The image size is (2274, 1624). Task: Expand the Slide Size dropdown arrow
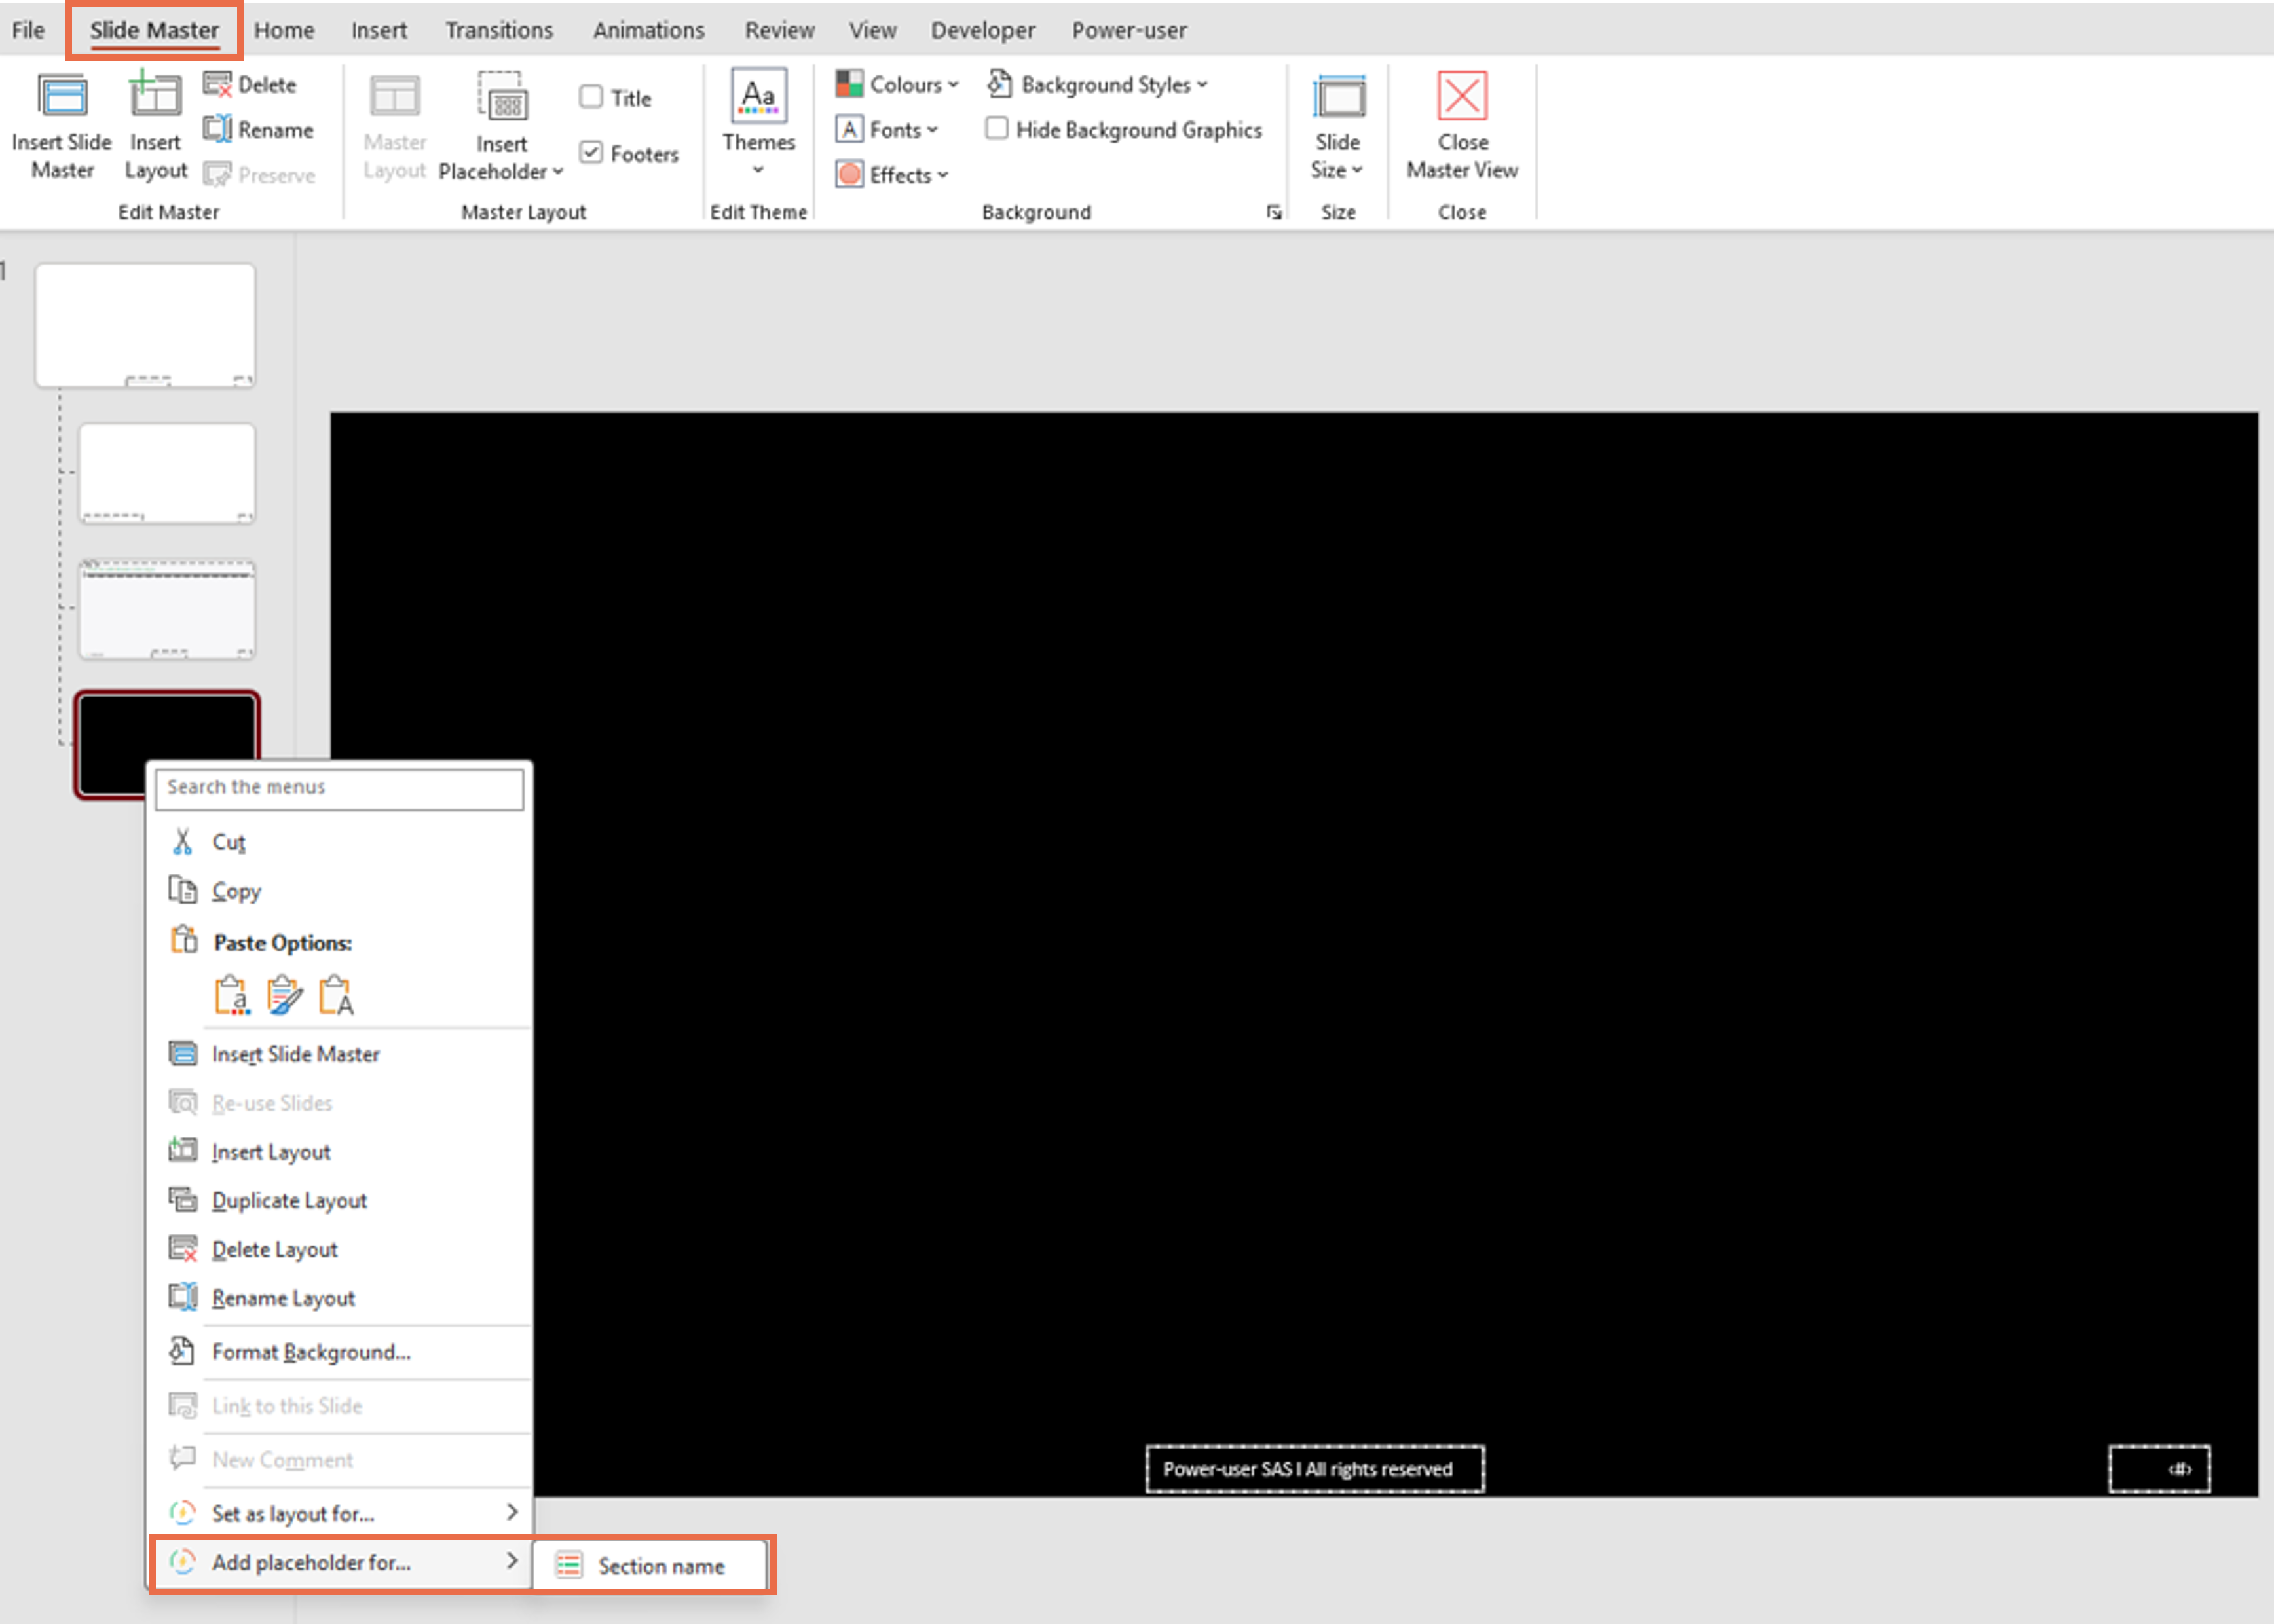click(x=1357, y=170)
